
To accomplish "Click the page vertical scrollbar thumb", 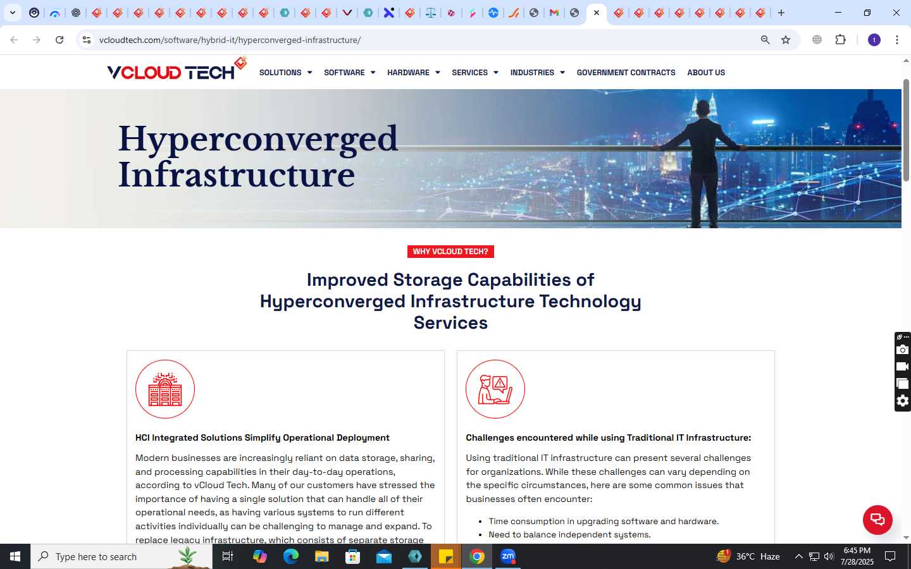I will coord(906,130).
